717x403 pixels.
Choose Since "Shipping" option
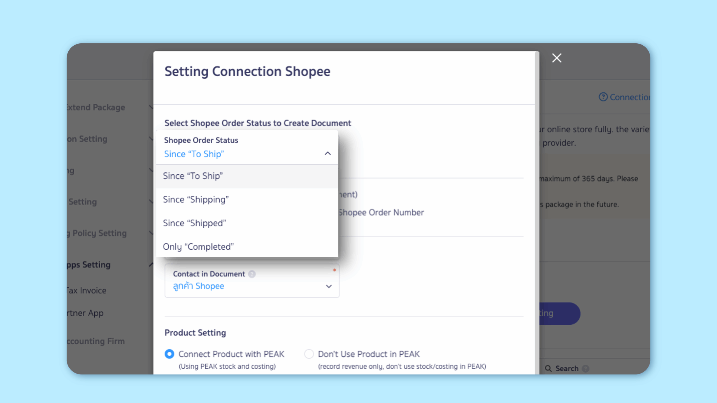click(x=196, y=200)
